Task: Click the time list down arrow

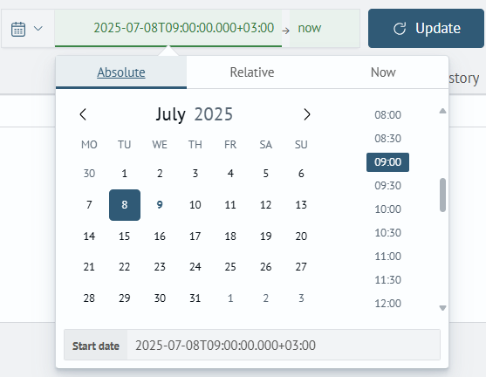Action: [442, 308]
